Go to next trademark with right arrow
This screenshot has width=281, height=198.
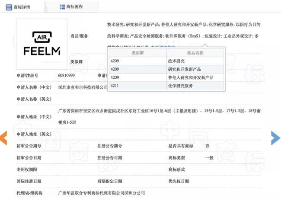tap(275, 137)
